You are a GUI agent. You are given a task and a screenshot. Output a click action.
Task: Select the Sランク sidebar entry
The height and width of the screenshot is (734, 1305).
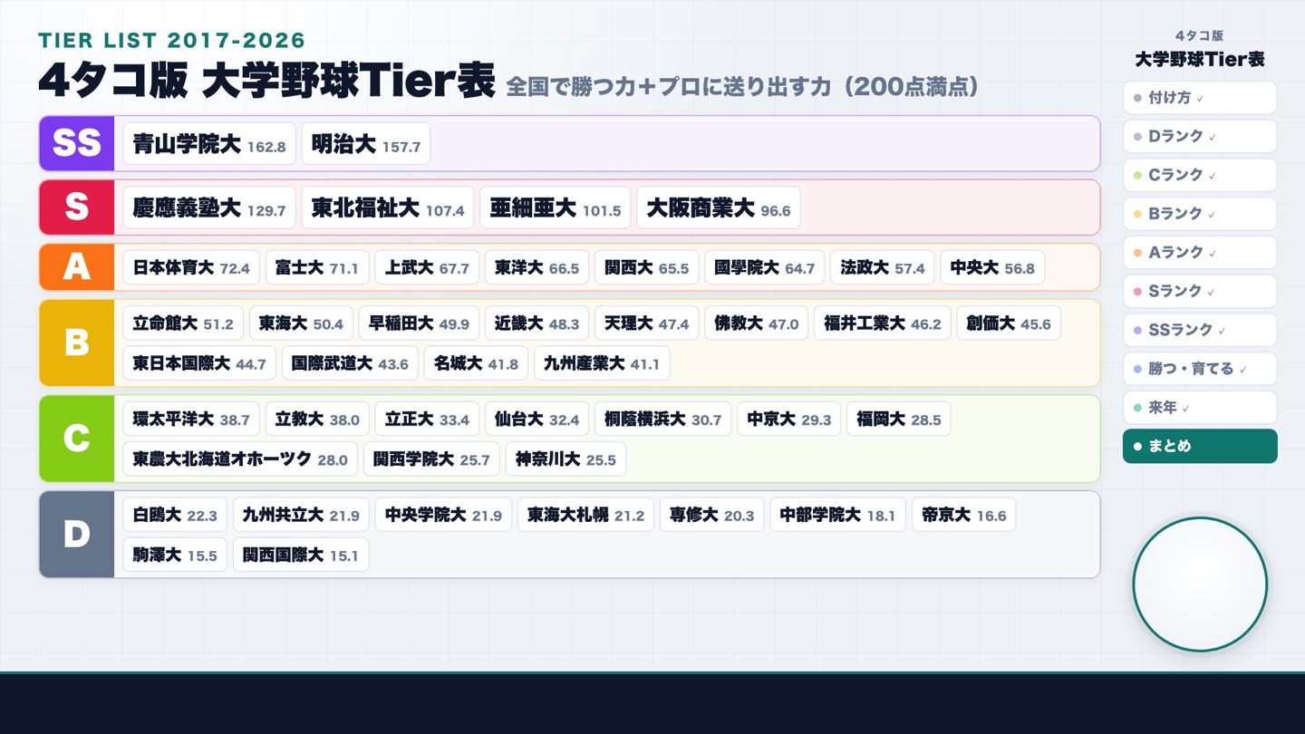pos(1199,291)
